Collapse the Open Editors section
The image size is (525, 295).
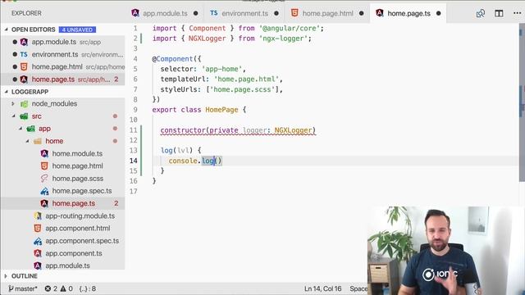click(x=6, y=29)
